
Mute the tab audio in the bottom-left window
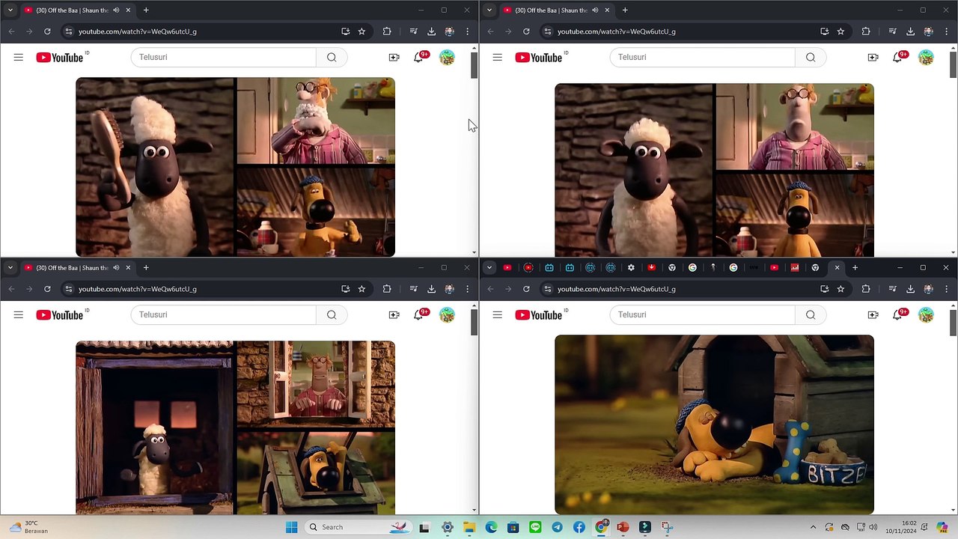coord(116,268)
